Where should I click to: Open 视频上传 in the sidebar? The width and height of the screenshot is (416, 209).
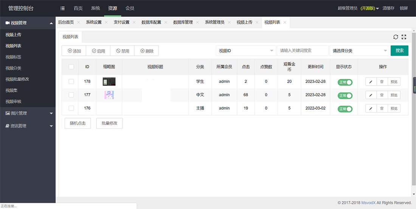[13, 35]
